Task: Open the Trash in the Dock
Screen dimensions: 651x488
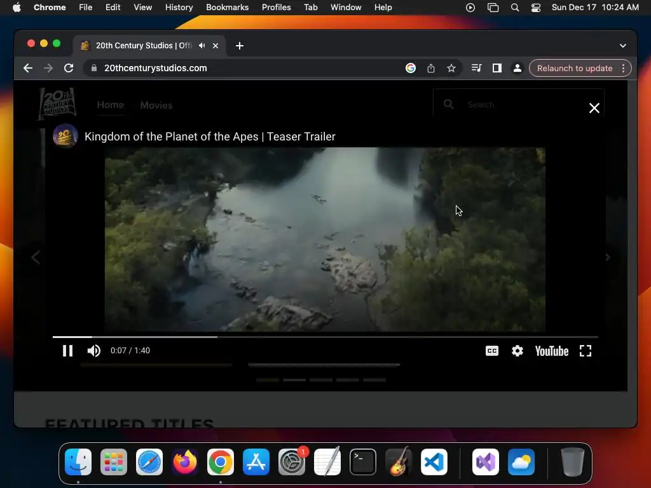Action: [573, 462]
